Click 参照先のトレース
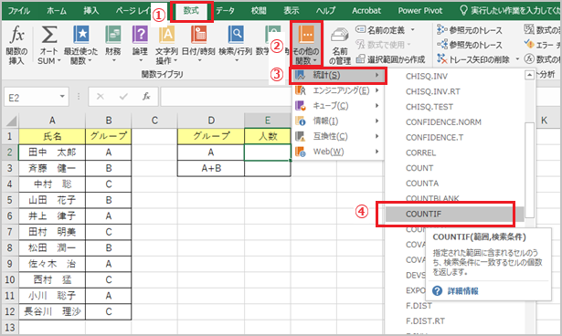562x336 pixels. (x=470, y=45)
